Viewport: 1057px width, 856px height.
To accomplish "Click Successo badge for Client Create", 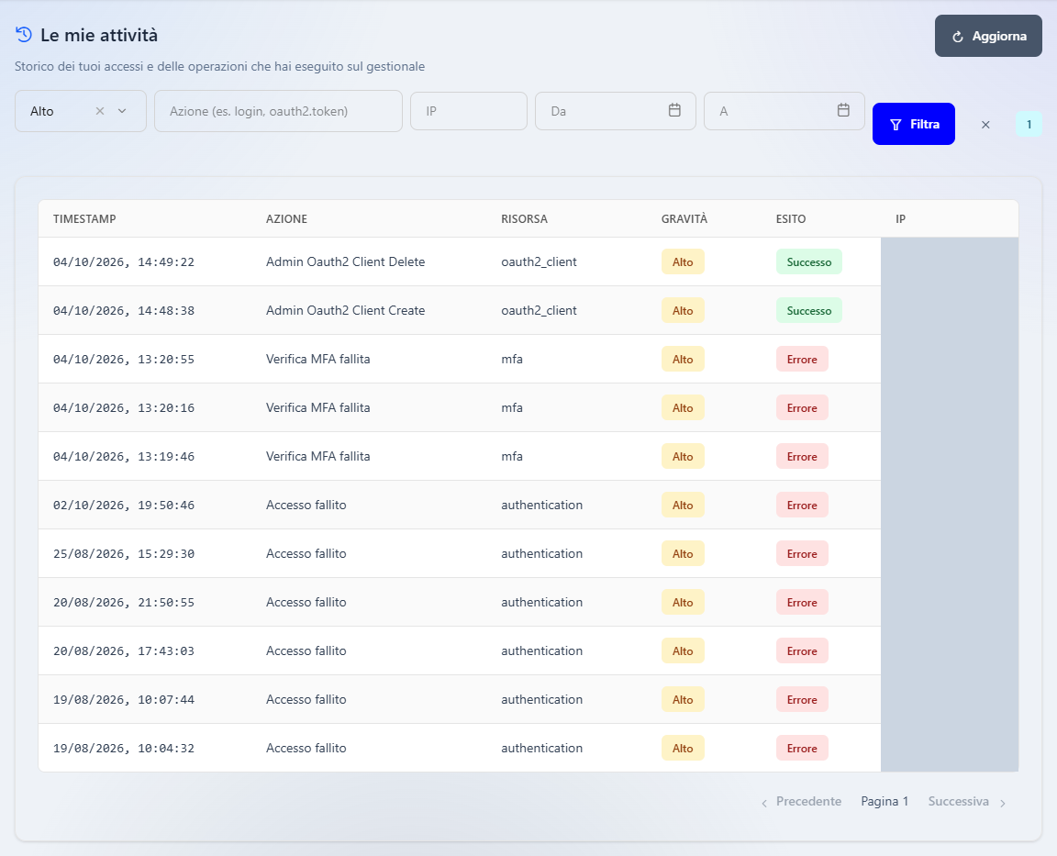I will pos(809,311).
